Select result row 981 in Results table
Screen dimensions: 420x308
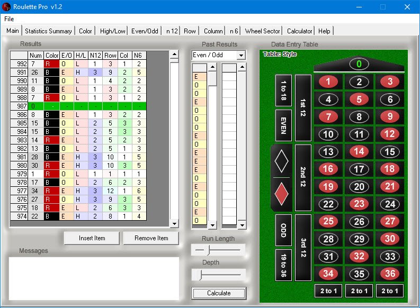click(x=78, y=157)
